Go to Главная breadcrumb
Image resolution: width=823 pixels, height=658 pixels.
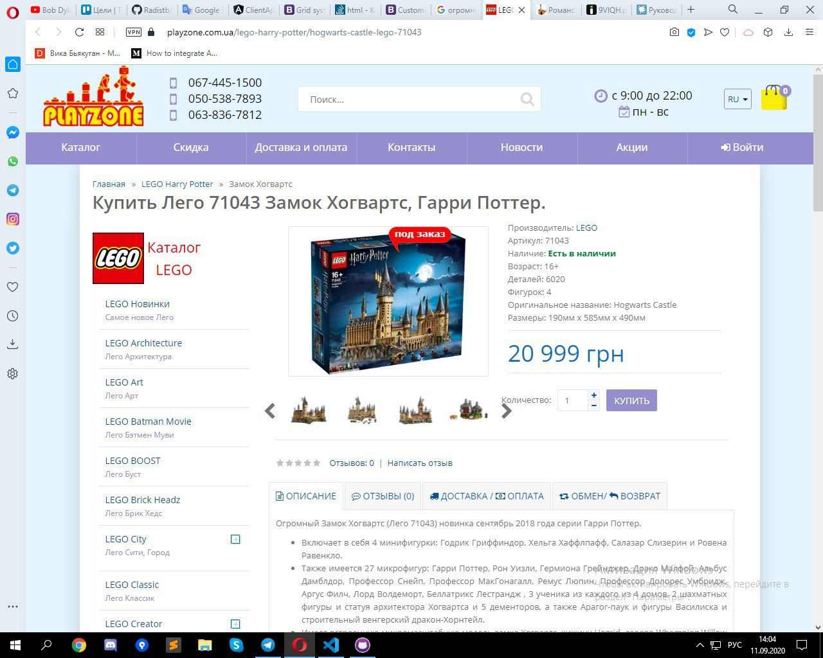pyautogui.click(x=109, y=184)
